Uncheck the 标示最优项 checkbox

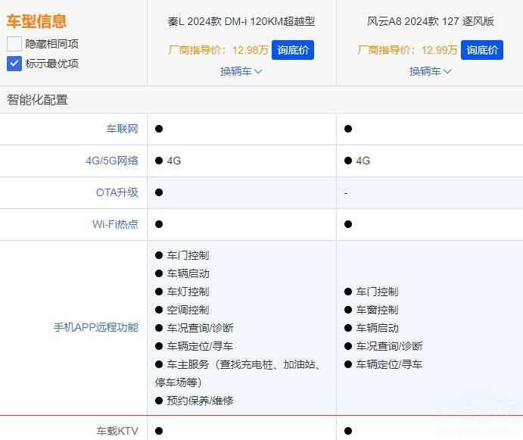tap(14, 64)
